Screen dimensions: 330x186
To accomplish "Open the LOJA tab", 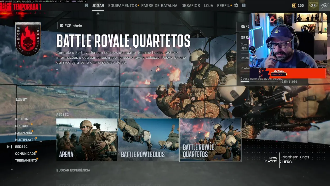I will point(209,5).
